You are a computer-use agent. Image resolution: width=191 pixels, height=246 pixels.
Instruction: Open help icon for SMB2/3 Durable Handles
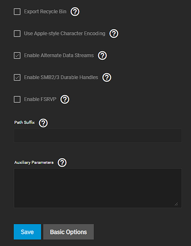[x=107, y=77]
